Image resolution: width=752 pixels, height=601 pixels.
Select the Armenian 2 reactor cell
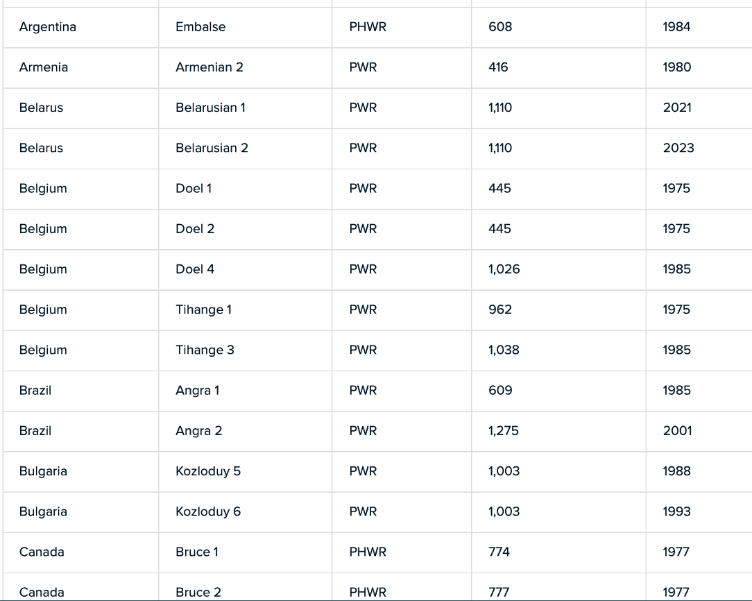click(245, 67)
